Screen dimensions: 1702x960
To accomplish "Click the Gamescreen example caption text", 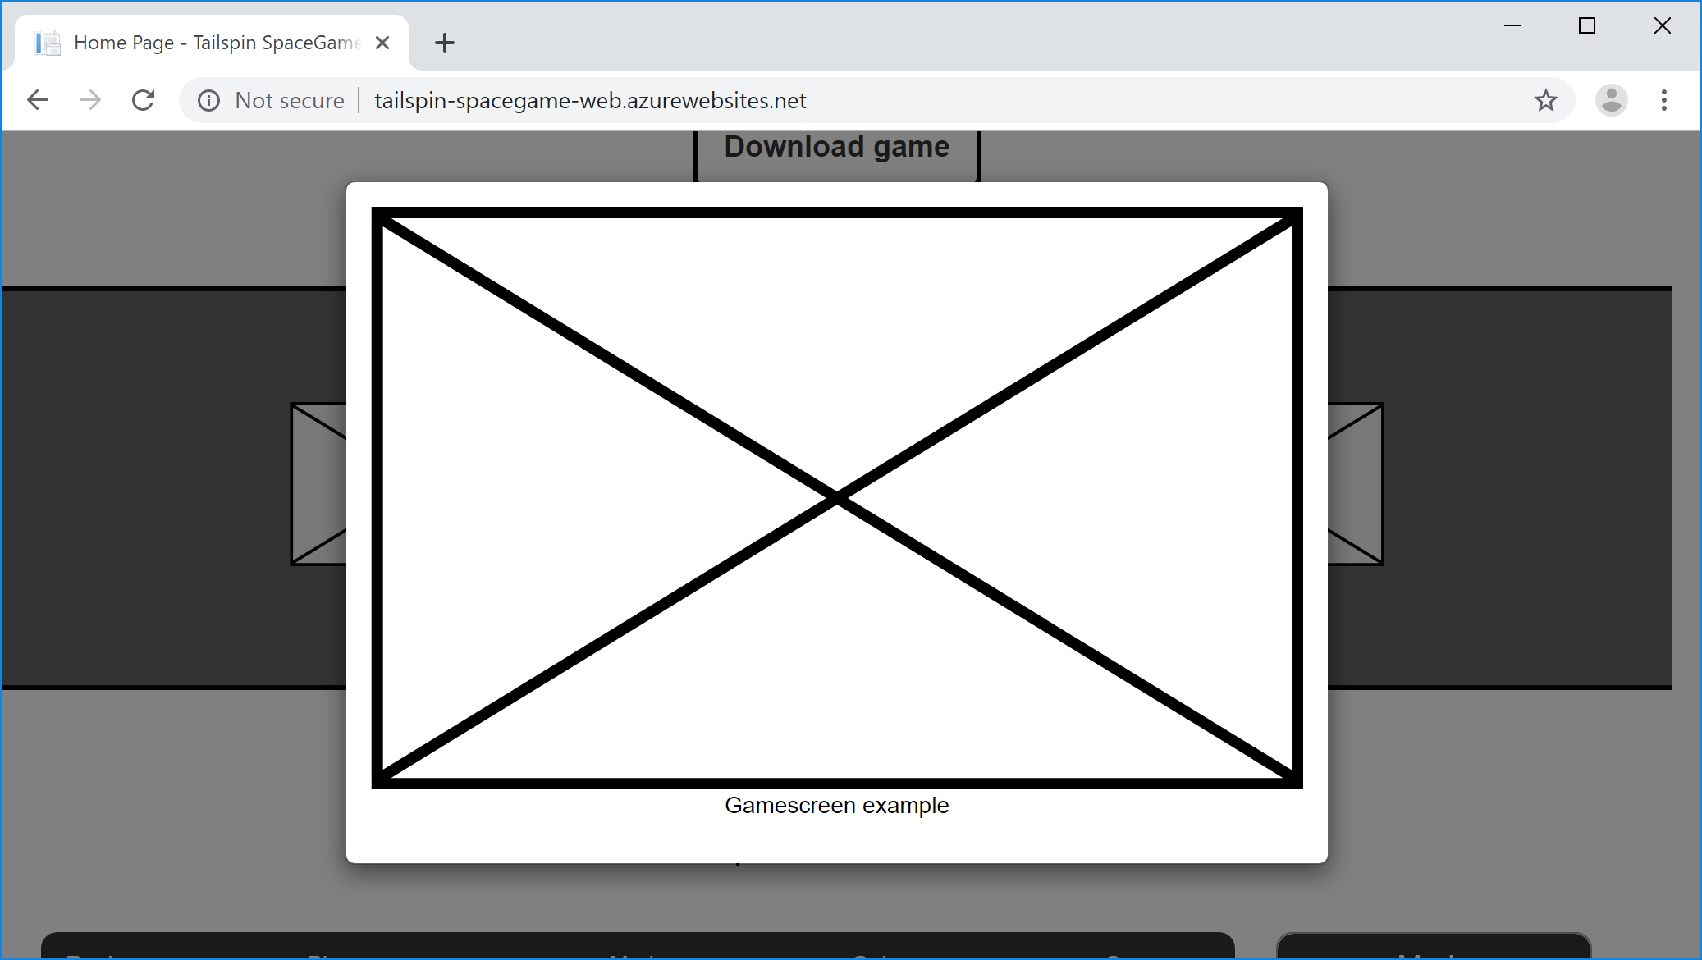I will click(835, 804).
